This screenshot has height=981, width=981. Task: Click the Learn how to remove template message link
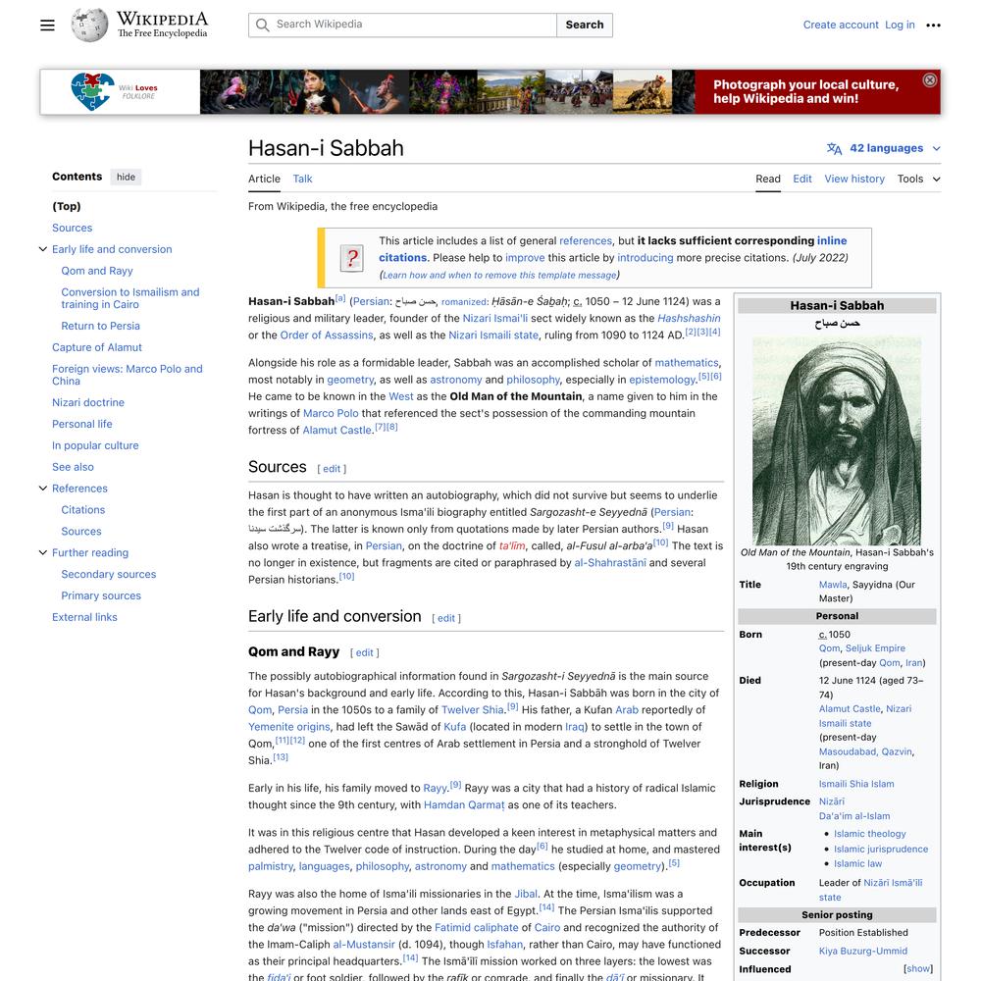point(499,276)
